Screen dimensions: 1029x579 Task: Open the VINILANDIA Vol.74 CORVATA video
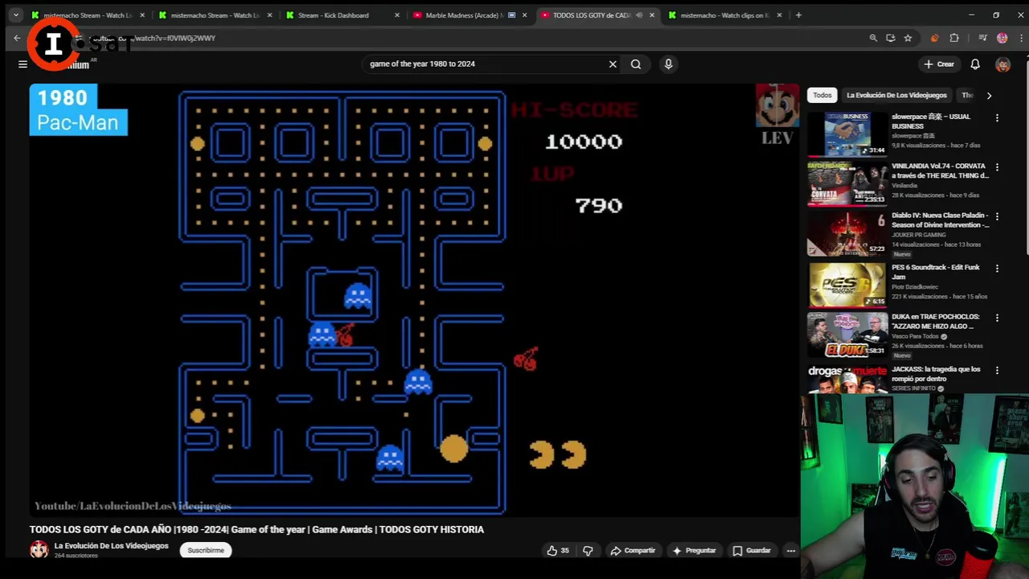click(x=940, y=170)
